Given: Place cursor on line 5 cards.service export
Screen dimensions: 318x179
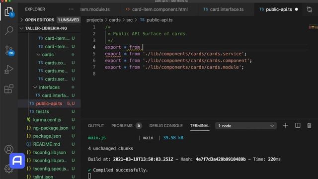Looking at the screenshot, I should click(175, 54).
